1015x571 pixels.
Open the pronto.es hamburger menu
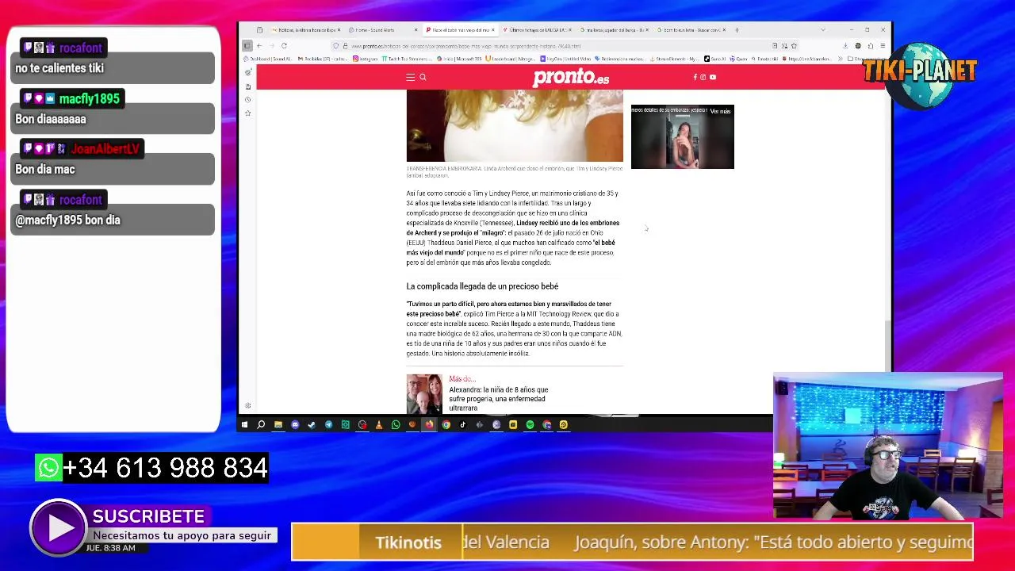(410, 77)
